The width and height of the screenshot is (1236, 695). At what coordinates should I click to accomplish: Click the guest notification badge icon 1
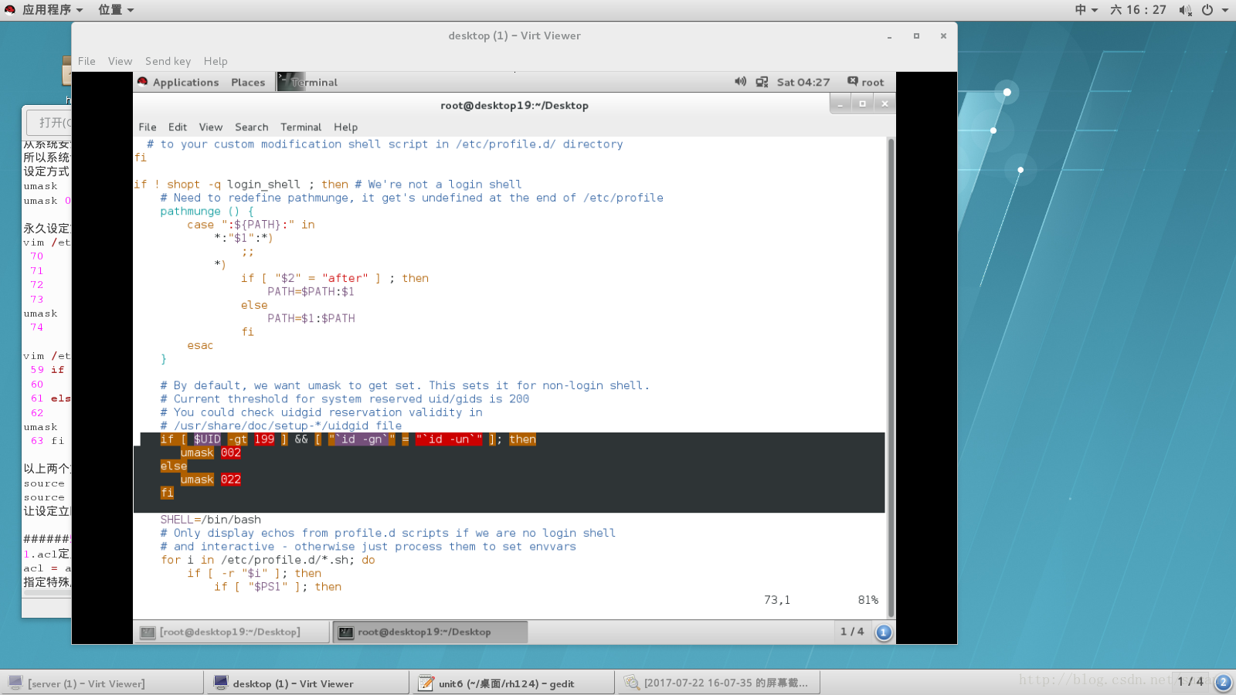[x=884, y=632]
